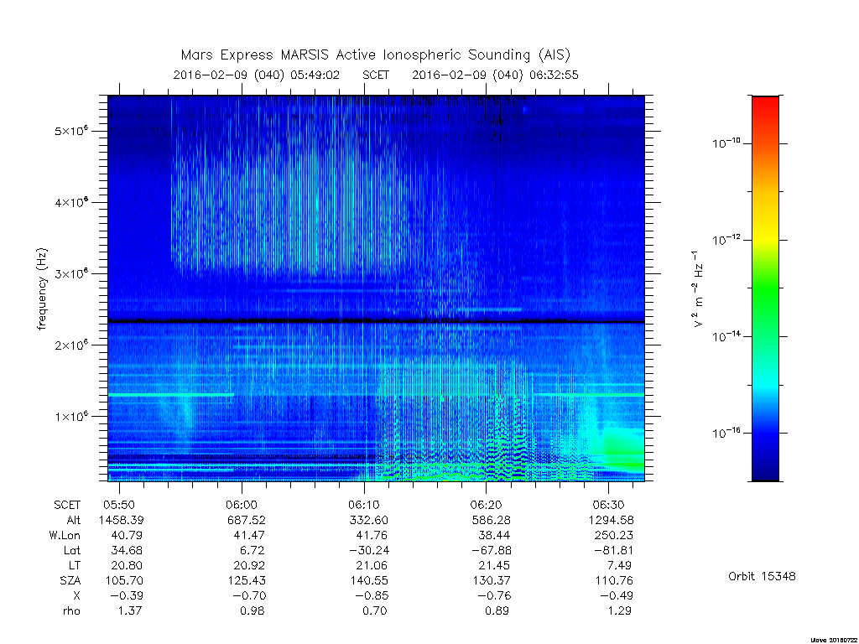Click the 06:00 SCET time tick label
This screenshot has width=859, height=644.
point(242,505)
